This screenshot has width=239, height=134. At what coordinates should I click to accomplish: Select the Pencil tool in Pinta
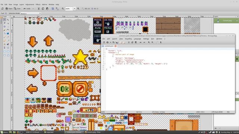[x=4, y=41]
